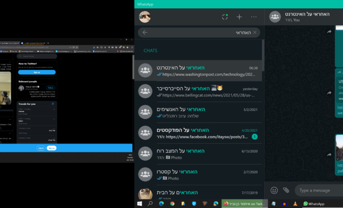Click Sign up in Twitter's New to Twitter box
The image size is (343, 208).
click(x=37, y=72)
